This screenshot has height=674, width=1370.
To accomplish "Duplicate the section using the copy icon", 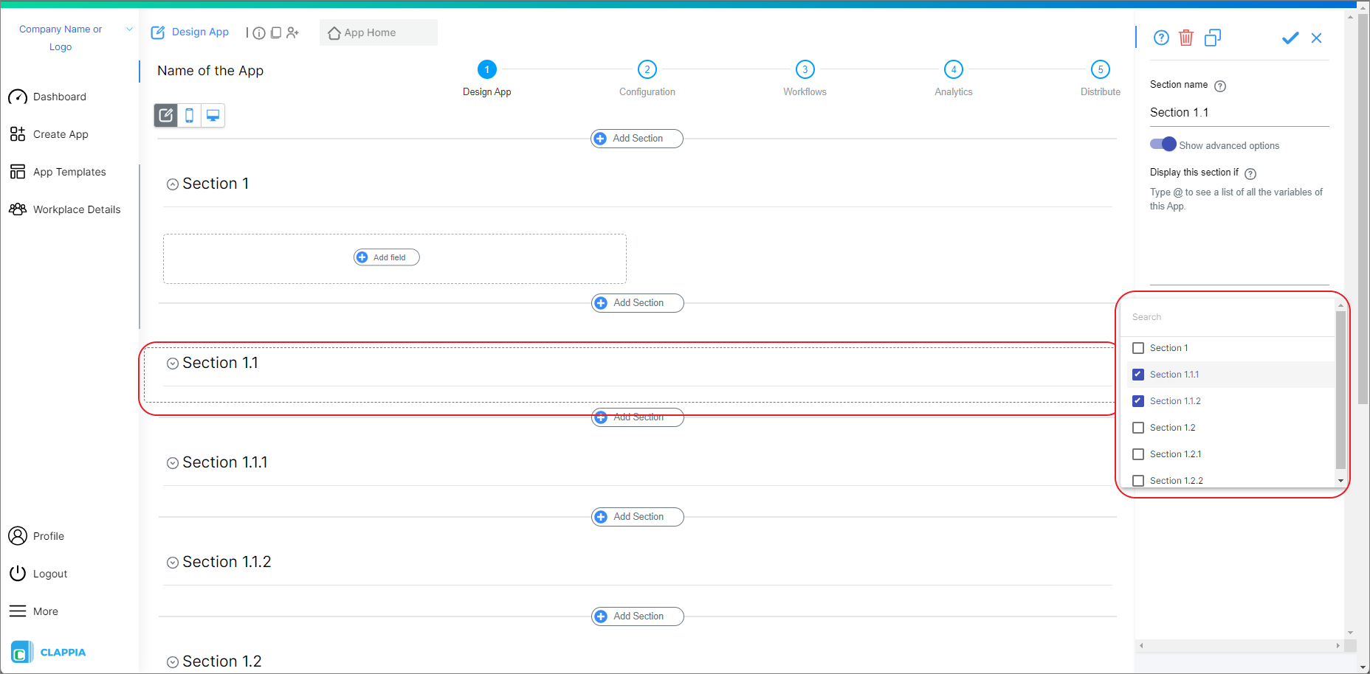I will point(1213,37).
